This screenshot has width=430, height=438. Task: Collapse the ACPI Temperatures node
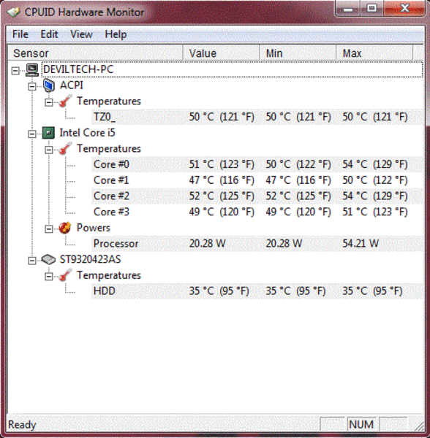[x=49, y=102]
